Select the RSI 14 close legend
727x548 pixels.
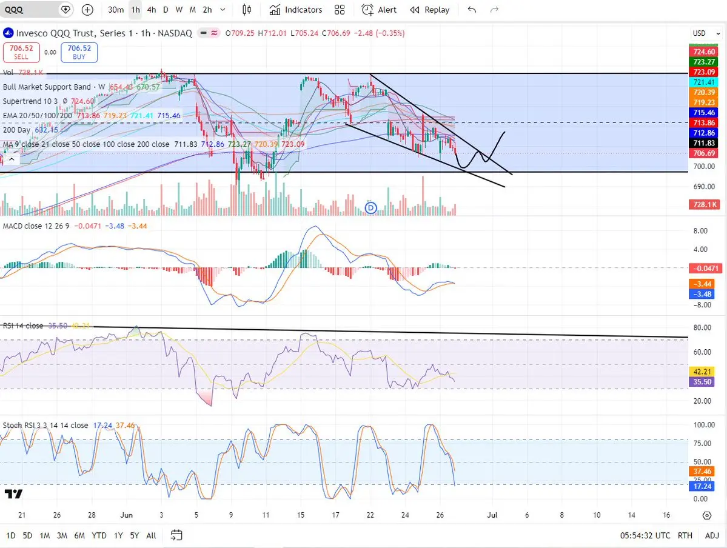pos(46,326)
